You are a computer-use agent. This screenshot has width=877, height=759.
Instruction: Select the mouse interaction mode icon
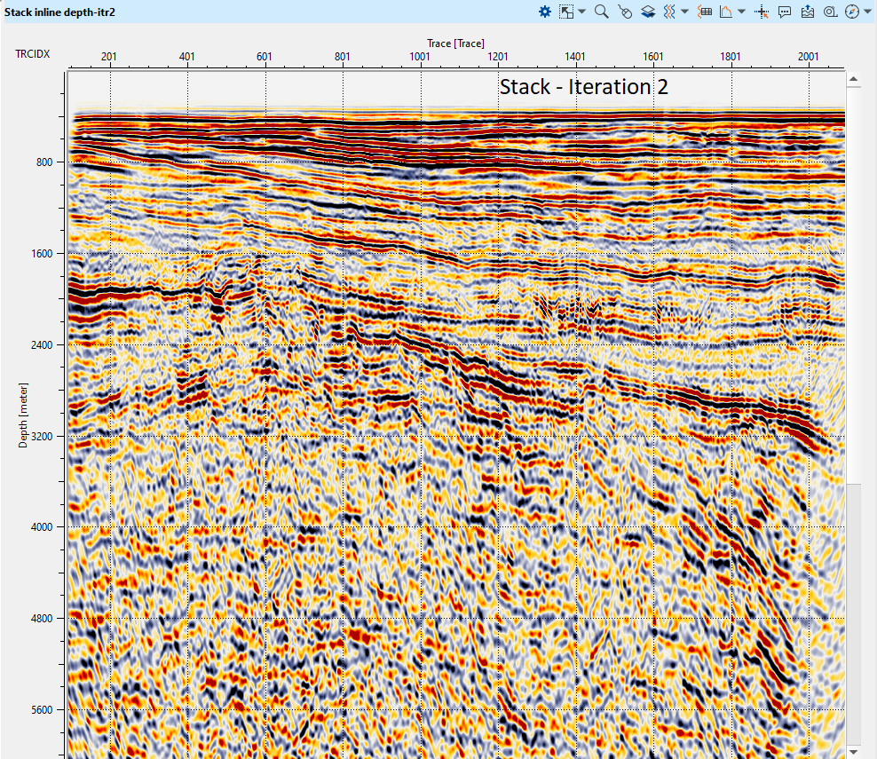point(625,12)
